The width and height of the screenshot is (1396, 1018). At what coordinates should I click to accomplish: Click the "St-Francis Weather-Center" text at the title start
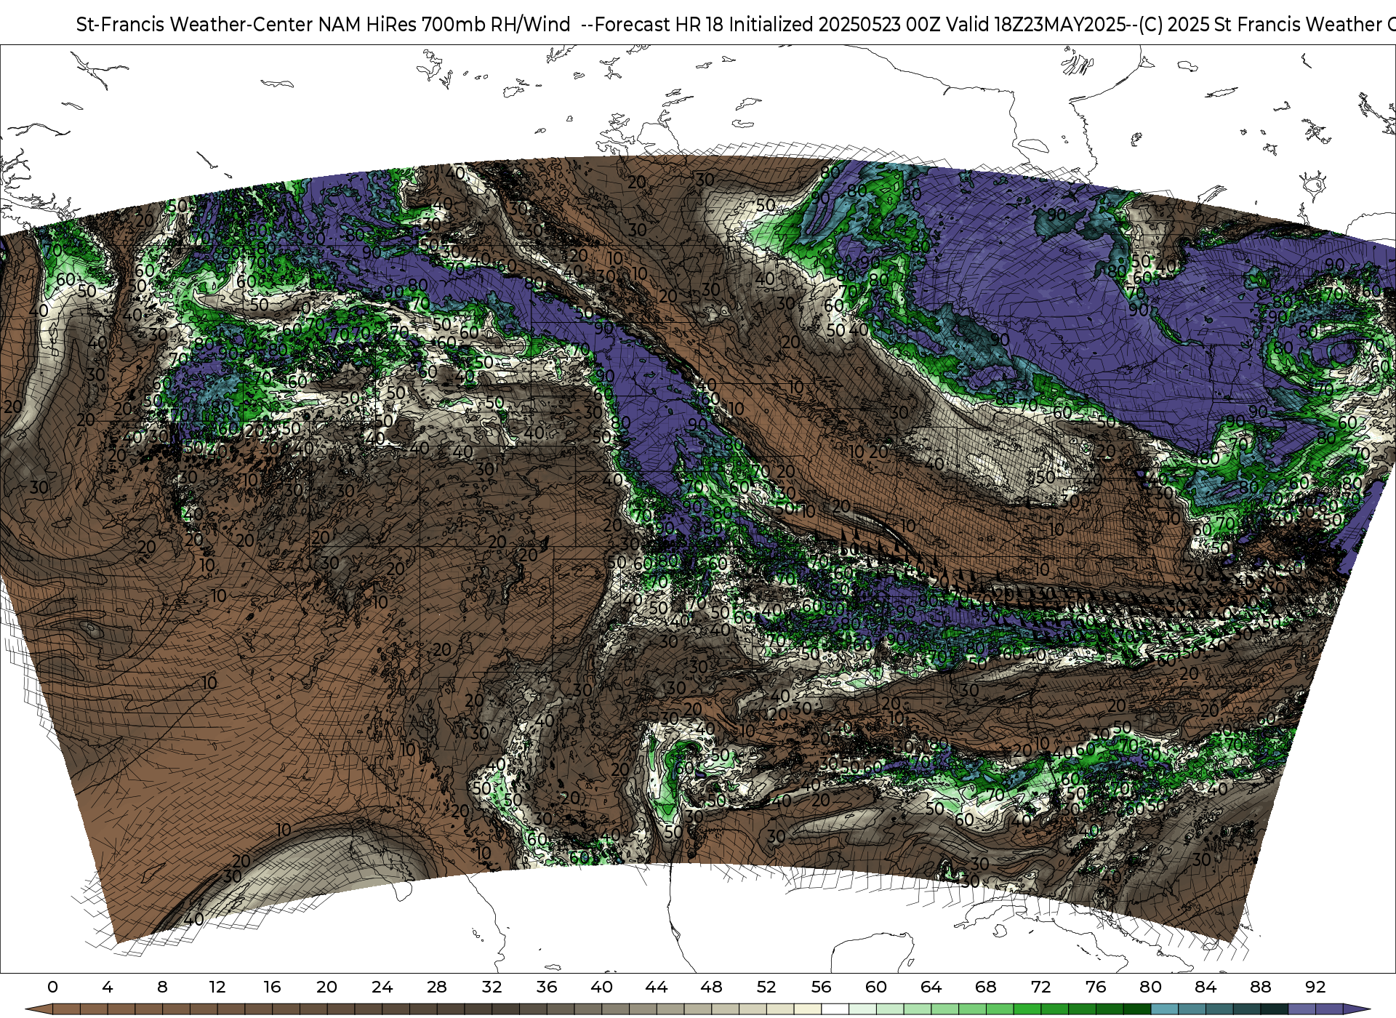click(x=195, y=25)
